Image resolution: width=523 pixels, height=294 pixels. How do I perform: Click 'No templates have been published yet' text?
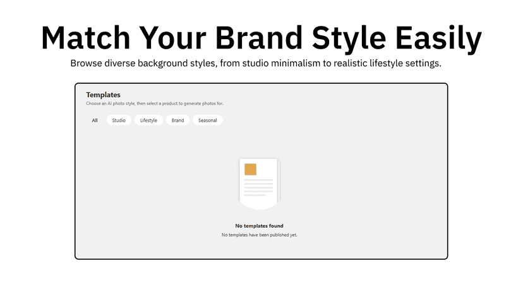pyautogui.click(x=259, y=235)
